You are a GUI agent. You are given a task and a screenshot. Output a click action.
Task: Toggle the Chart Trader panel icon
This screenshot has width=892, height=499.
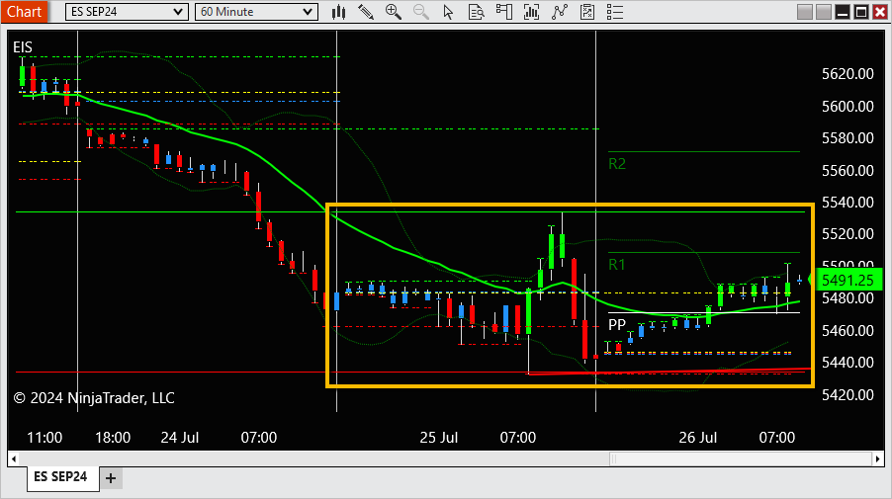(x=503, y=12)
